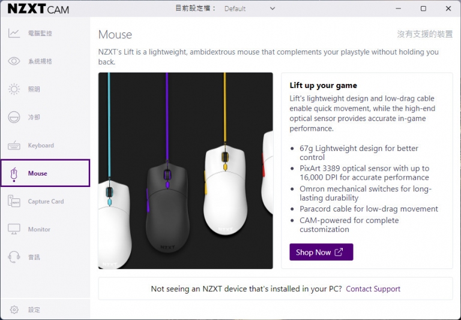461x320 pixels.
Task: Expand the Default profile dropdown
Action: pyautogui.click(x=250, y=8)
